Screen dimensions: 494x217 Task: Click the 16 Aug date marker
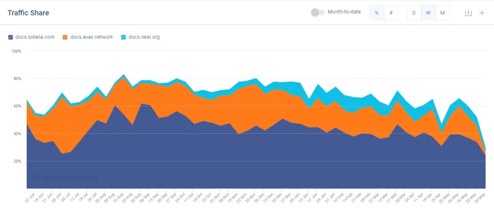click(x=119, y=198)
